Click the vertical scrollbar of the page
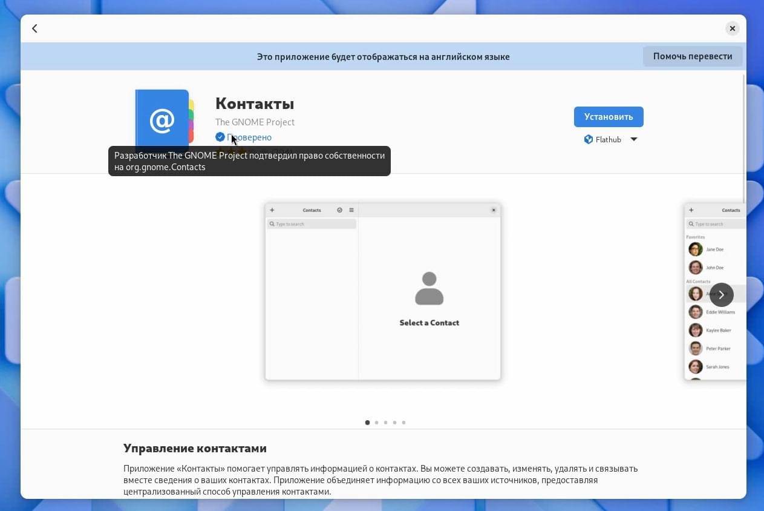The width and height of the screenshot is (764, 511). [x=743, y=139]
